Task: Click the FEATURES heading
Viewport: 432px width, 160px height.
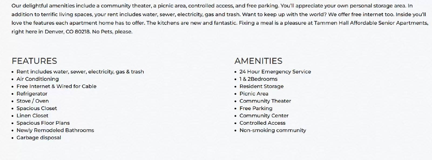Action: coord(34,61)
